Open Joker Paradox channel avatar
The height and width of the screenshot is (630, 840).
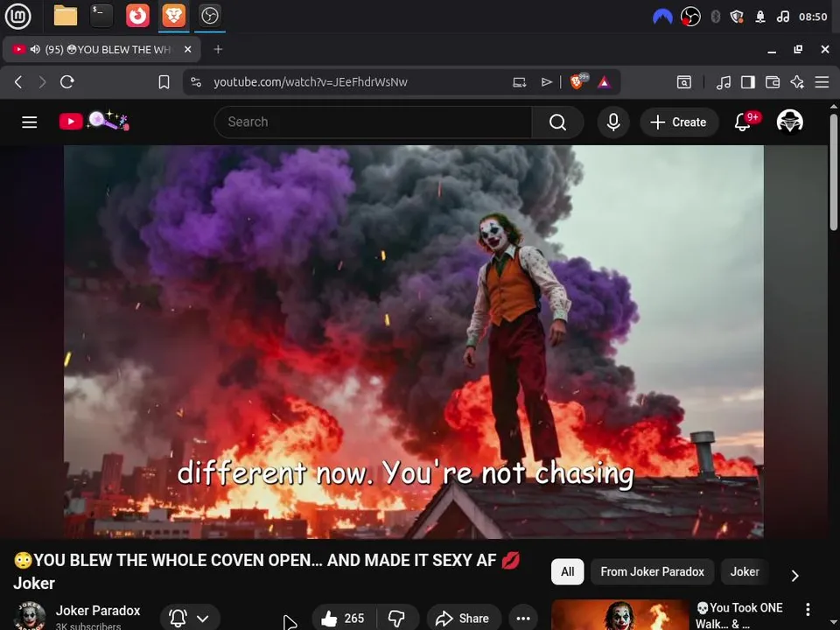tap(30, 616)
